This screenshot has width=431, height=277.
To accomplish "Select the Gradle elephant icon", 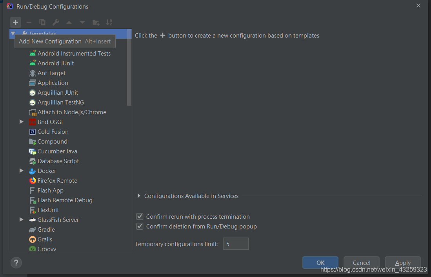I will pyautogui.click(x=33, y=230).
